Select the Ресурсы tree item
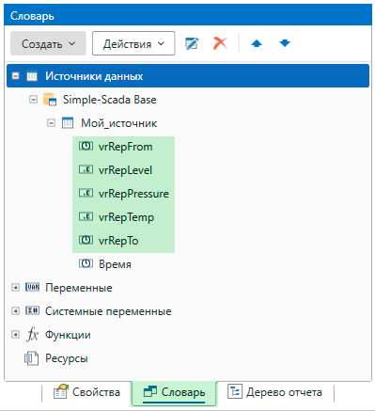Viewport: 375px width, 411px height. [67, 358]
